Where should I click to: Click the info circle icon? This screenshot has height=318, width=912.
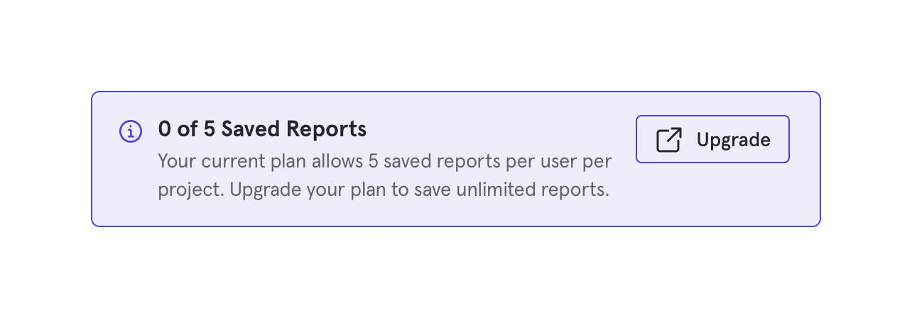[130, 131]
